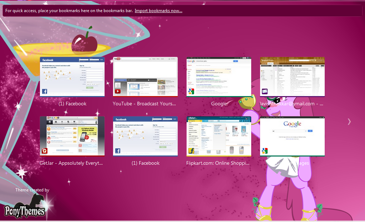Click the Flipkart yellow f favicon
The image size is (365, 222).
click(x=191, y=151)
